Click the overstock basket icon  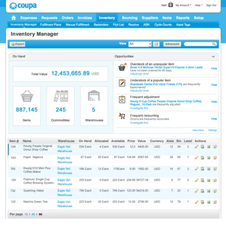click(122, 67)
